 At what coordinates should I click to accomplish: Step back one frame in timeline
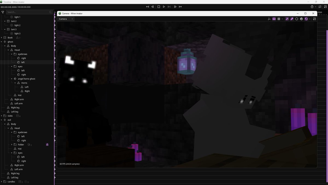(x=153, y=7)
